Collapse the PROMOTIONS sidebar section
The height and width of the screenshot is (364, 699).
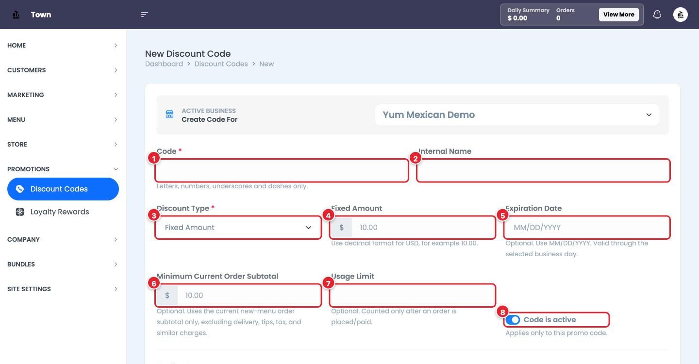click(x=63, y=169)
